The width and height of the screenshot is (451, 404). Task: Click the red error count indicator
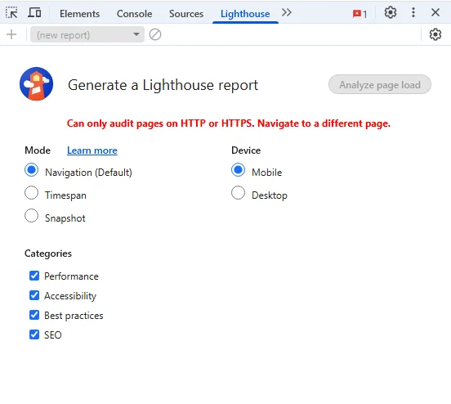[359, 14]
